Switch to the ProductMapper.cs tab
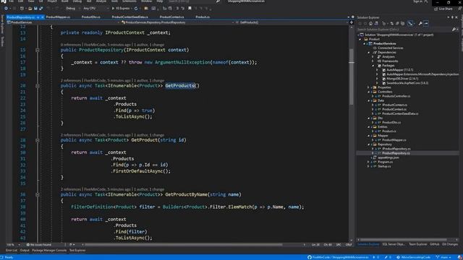Screen dimensions: 463x260 click(x=58, y=17)
